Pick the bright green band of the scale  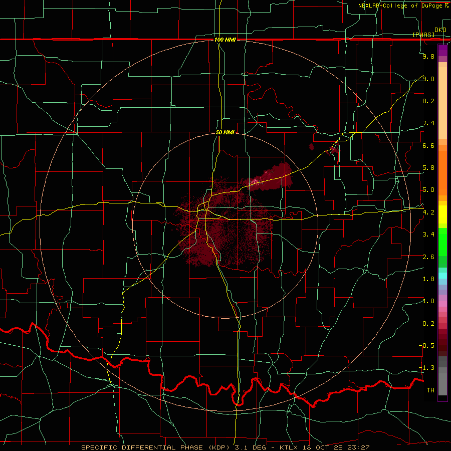(442, 242)
